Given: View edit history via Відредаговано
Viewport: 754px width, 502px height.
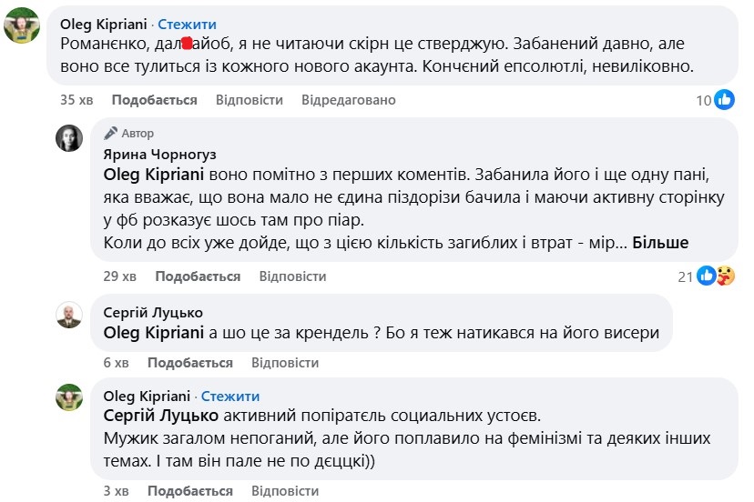Looking at the screenshot, I should [349, 100].
